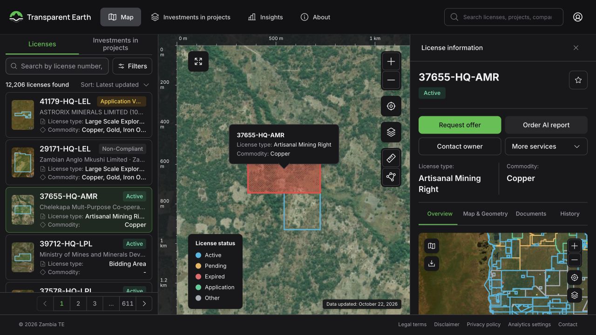The height and width of the screenshot is (335, 596).
Task: Open license card 29171-HQ-LEL
Action: point(79,162)
